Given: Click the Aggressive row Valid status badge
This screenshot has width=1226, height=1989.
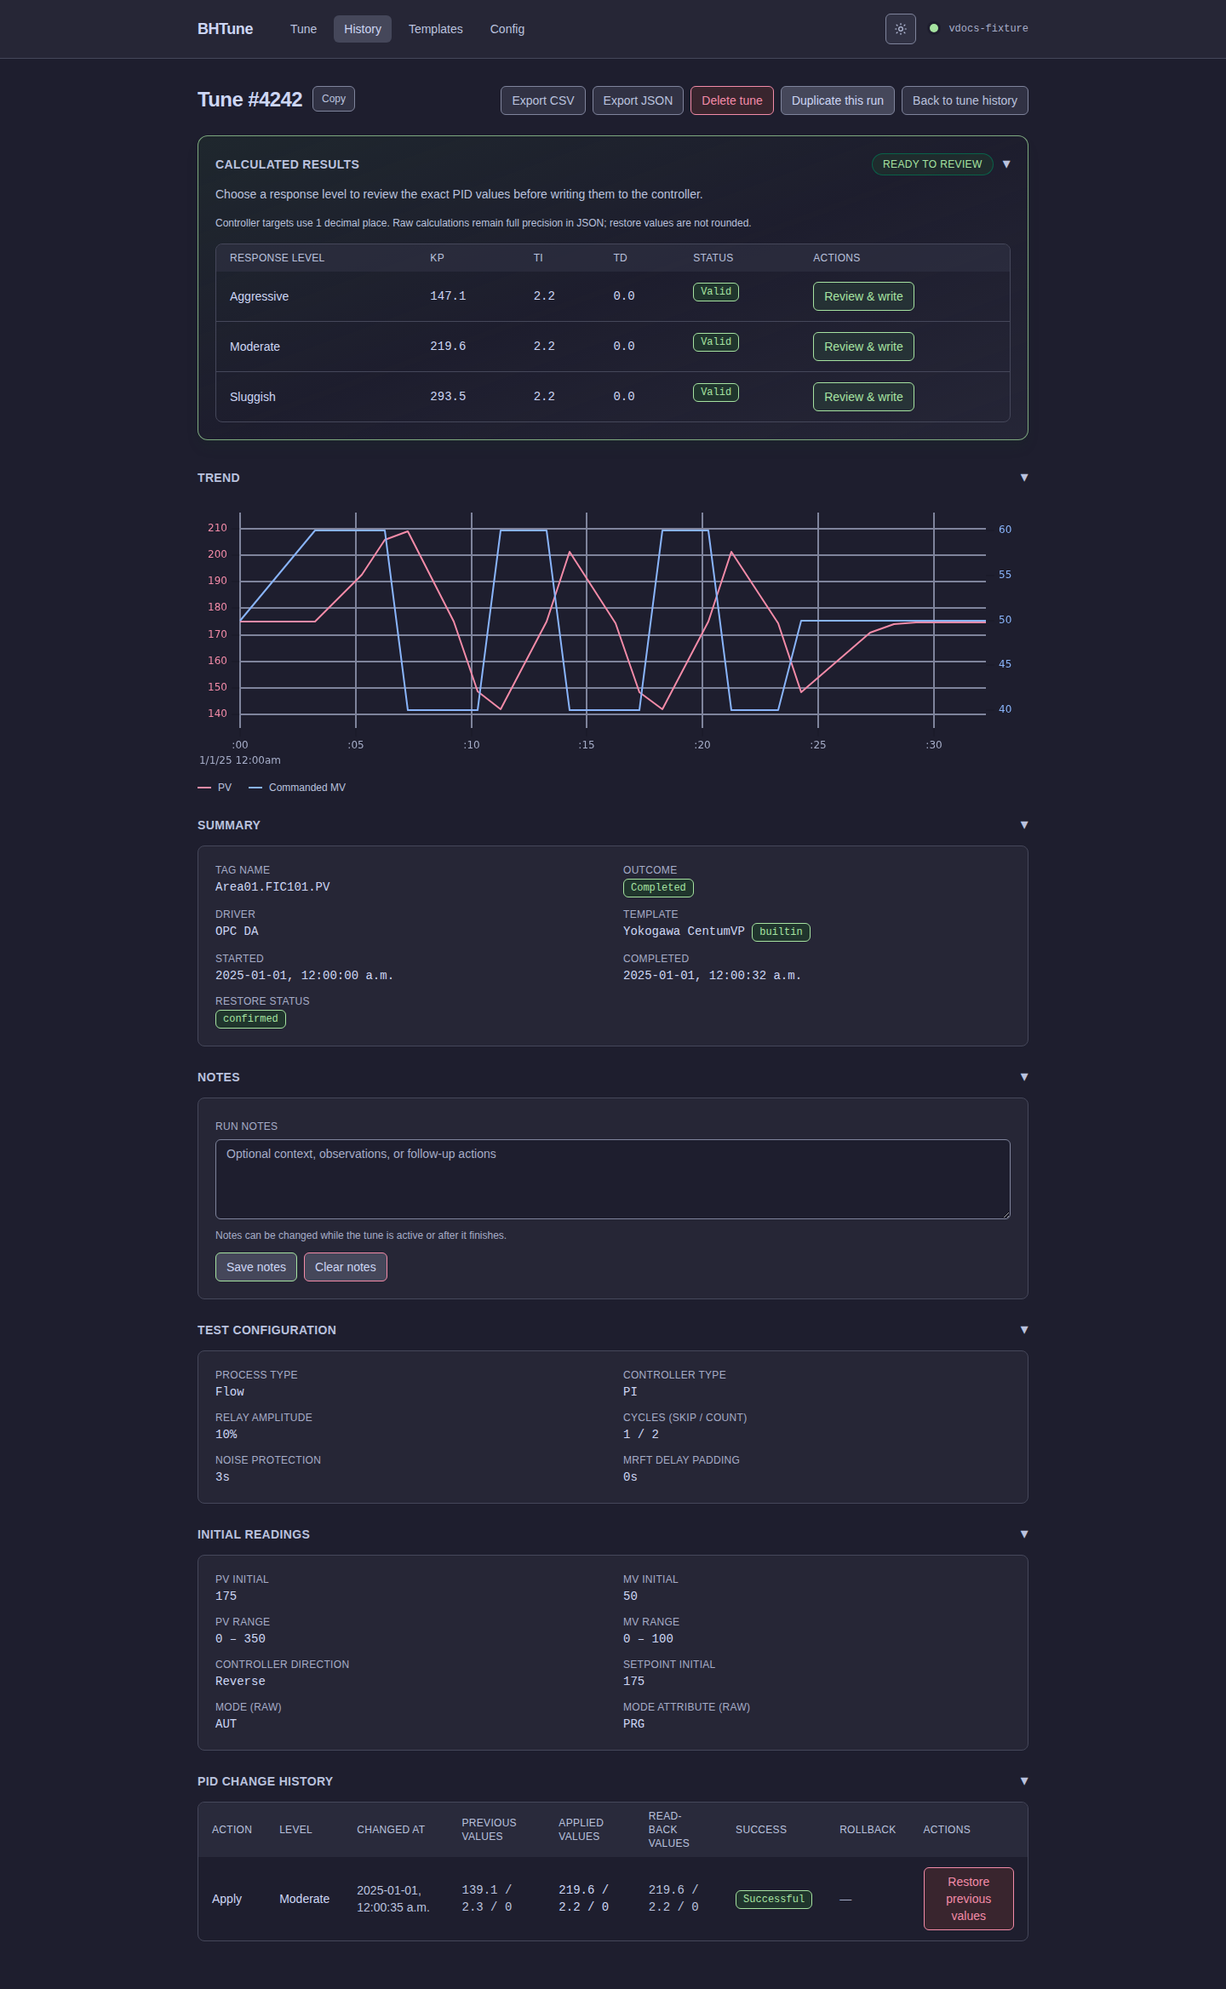Looking at the screenshot, I should click(716, 292).
